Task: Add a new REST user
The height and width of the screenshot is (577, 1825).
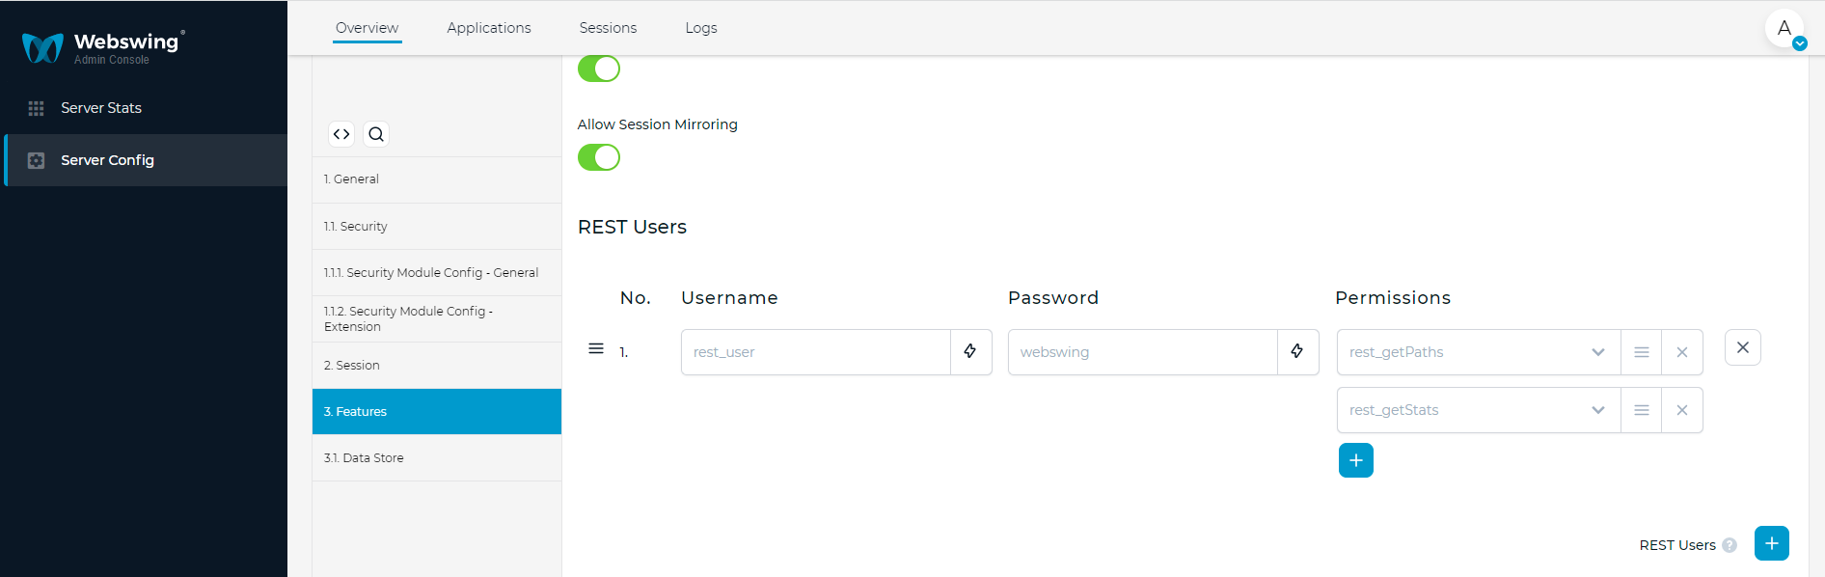Action: [x=1772, y=543]
